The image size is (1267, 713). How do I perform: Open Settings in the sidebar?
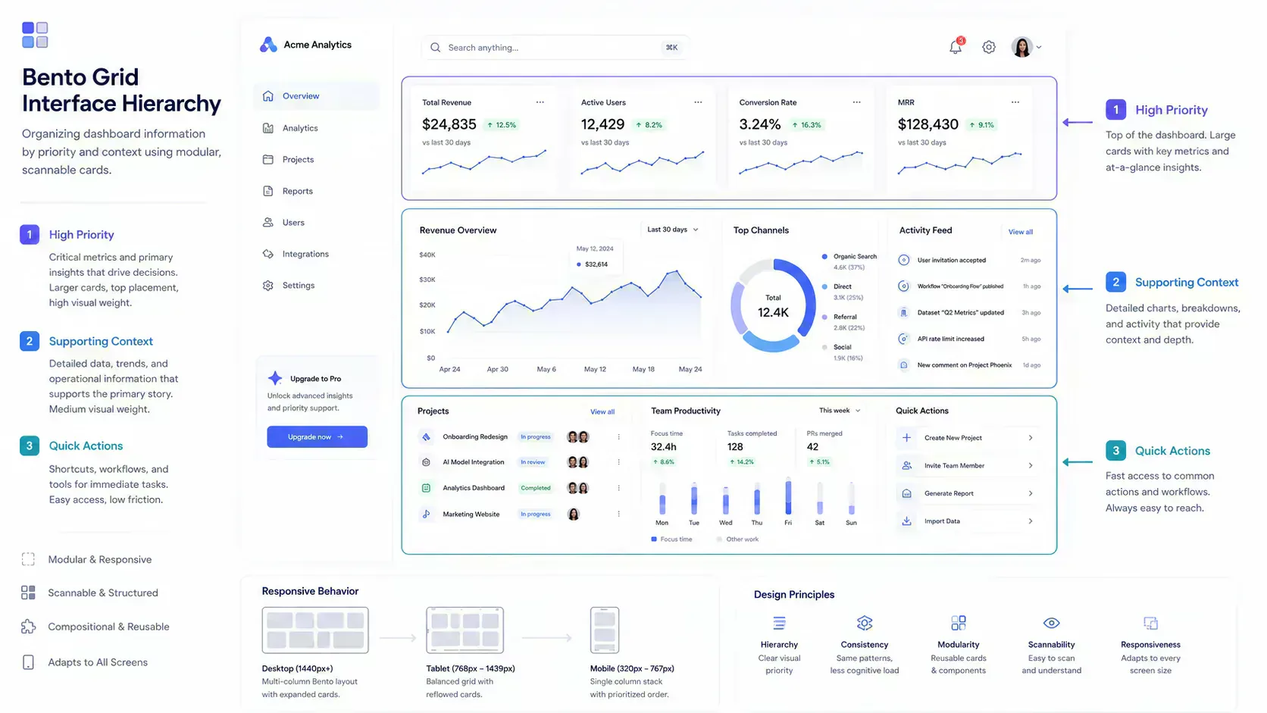(x=317, y=286)
